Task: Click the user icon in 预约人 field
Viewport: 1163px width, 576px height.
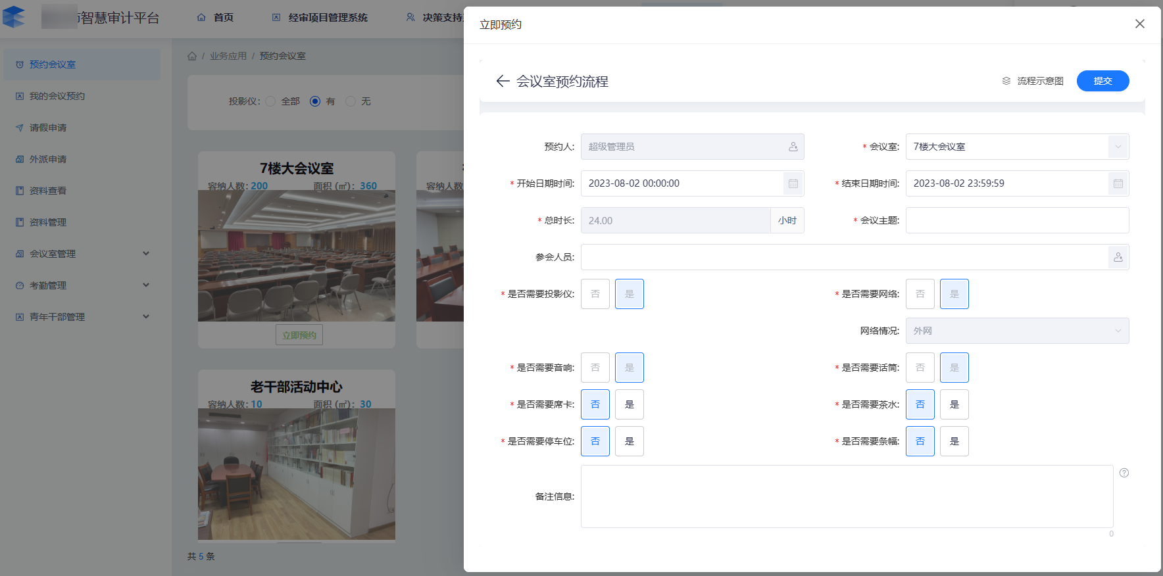Action: click(793, 147)
